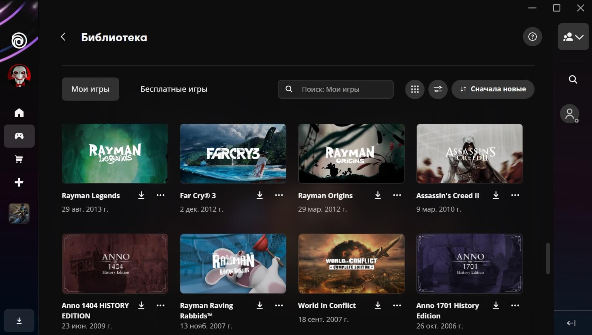The width and height of the screenshot is (592, 335).
Task: Go back using the arrow beside Библиотека
Action: [63, 37]
